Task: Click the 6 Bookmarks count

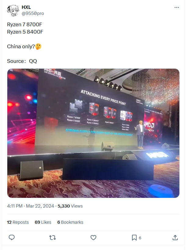Action: 70,222
